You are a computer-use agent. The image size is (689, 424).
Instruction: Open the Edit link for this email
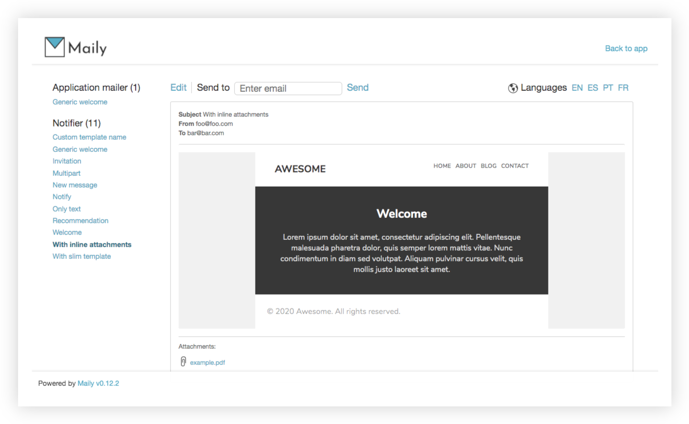[x=178, y=87]
